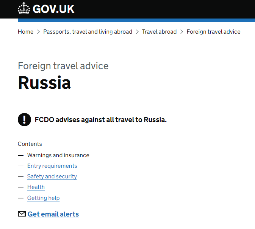This screenshot has width=255, height=229.
Task: Open Safety and security section
Action: point(52,176)
